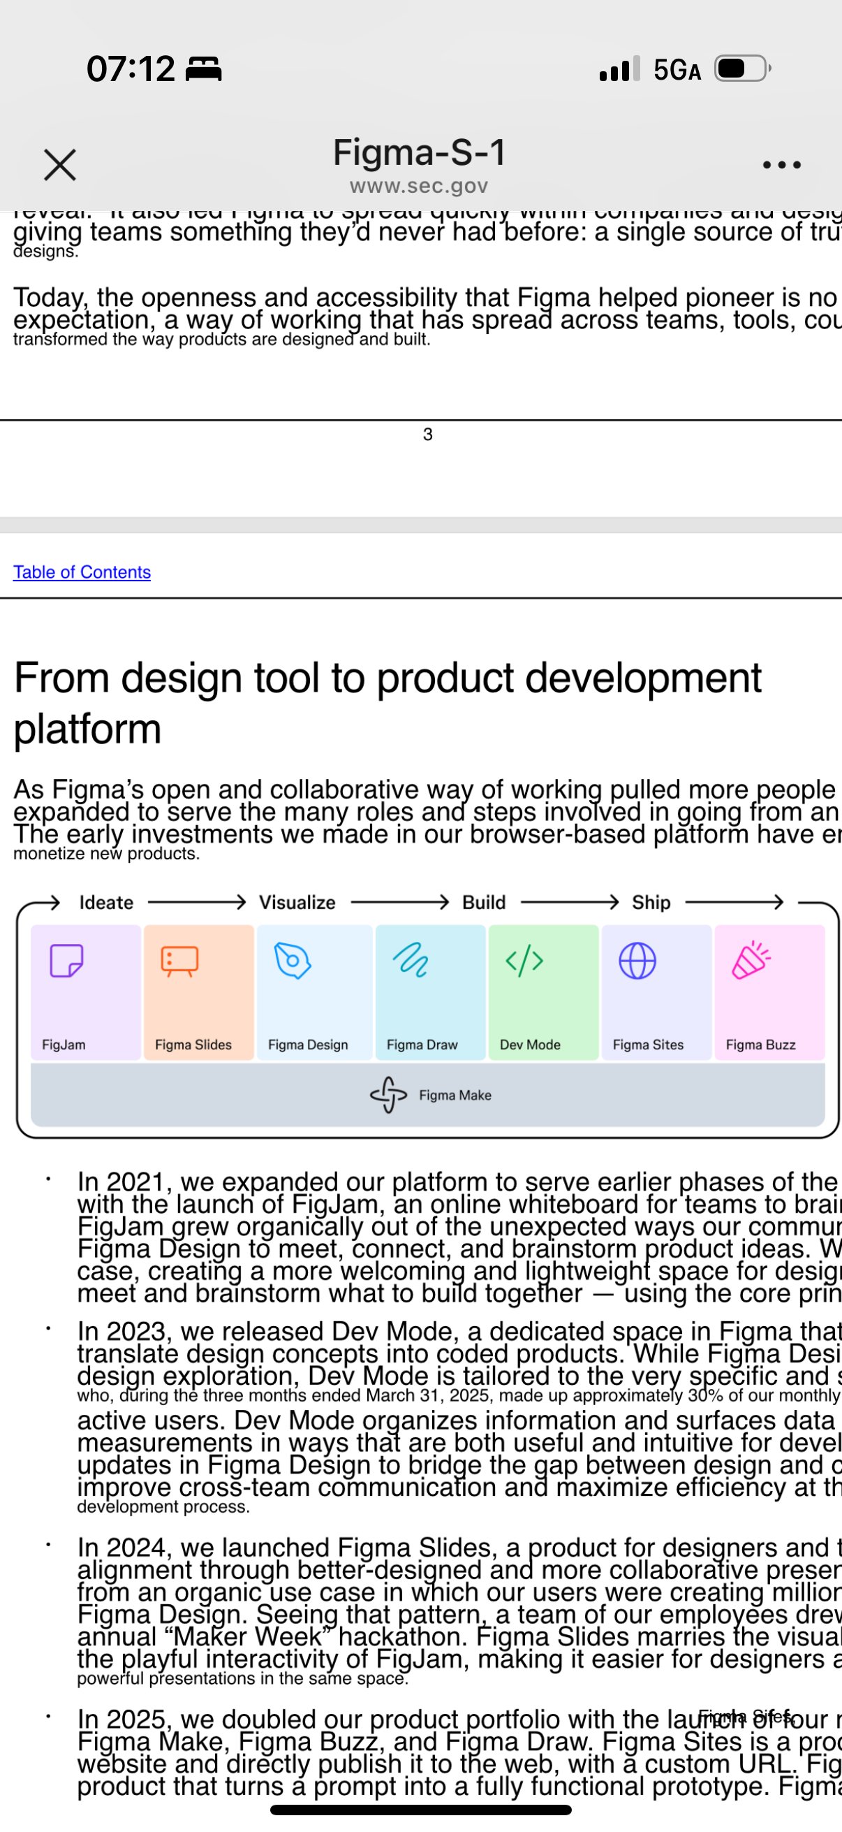Tap the cellular signal strength indicator
The width and height of the screenshot is (842, 1832).
tap(619, 68)
